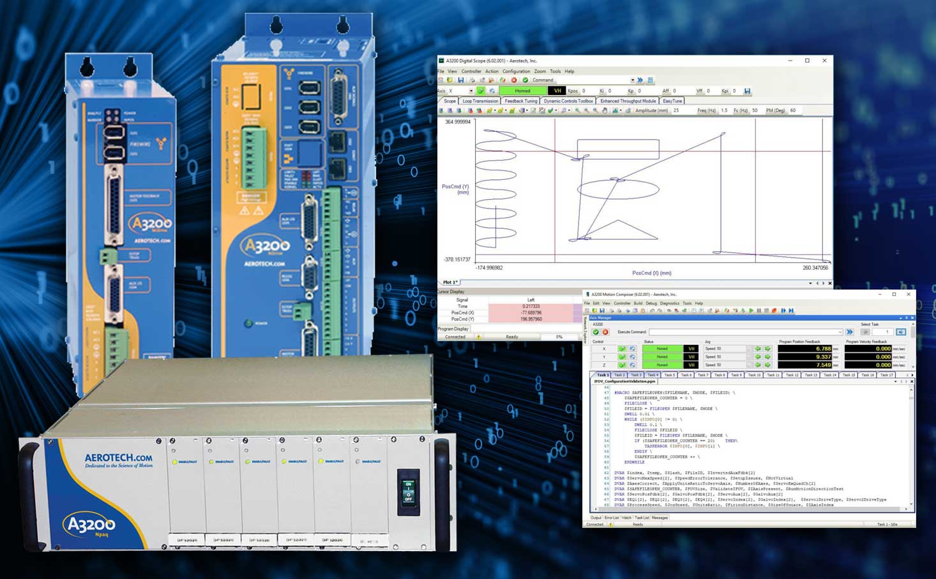Click IFOV_ConfigurationValidation.pgm document tab

click(x=624, y=381)
